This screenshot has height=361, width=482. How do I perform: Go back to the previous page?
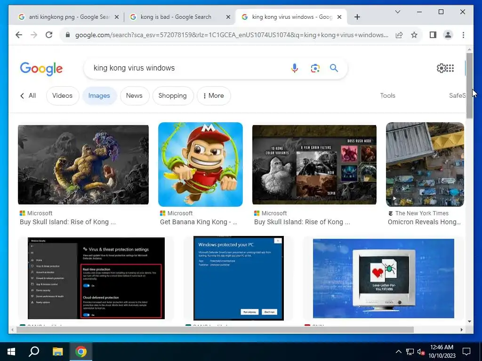19,35
